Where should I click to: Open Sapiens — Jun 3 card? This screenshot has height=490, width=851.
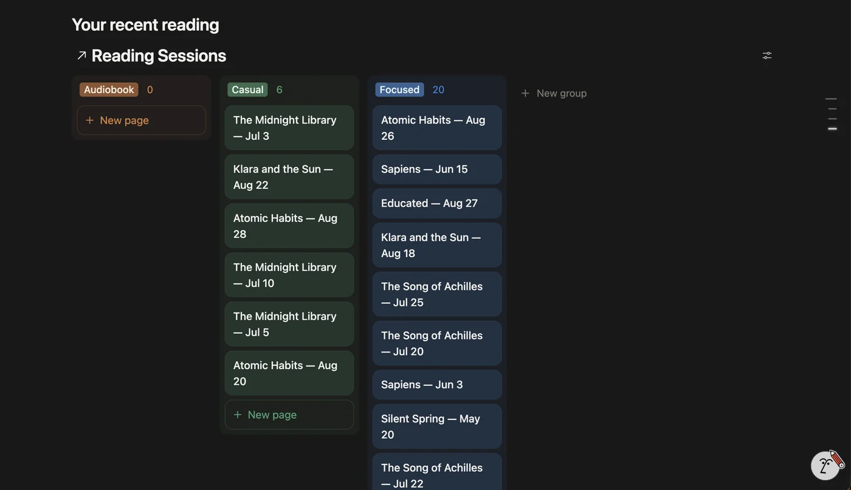[x=437, y=385]
